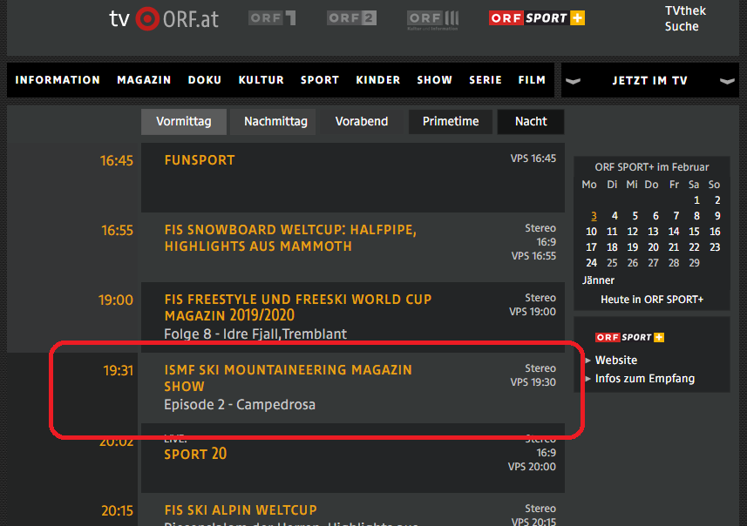Image resolution: width=747 pixels, height=526 pixels.
Task: Open the INFORMATION menu category
Action: (58, 80)
